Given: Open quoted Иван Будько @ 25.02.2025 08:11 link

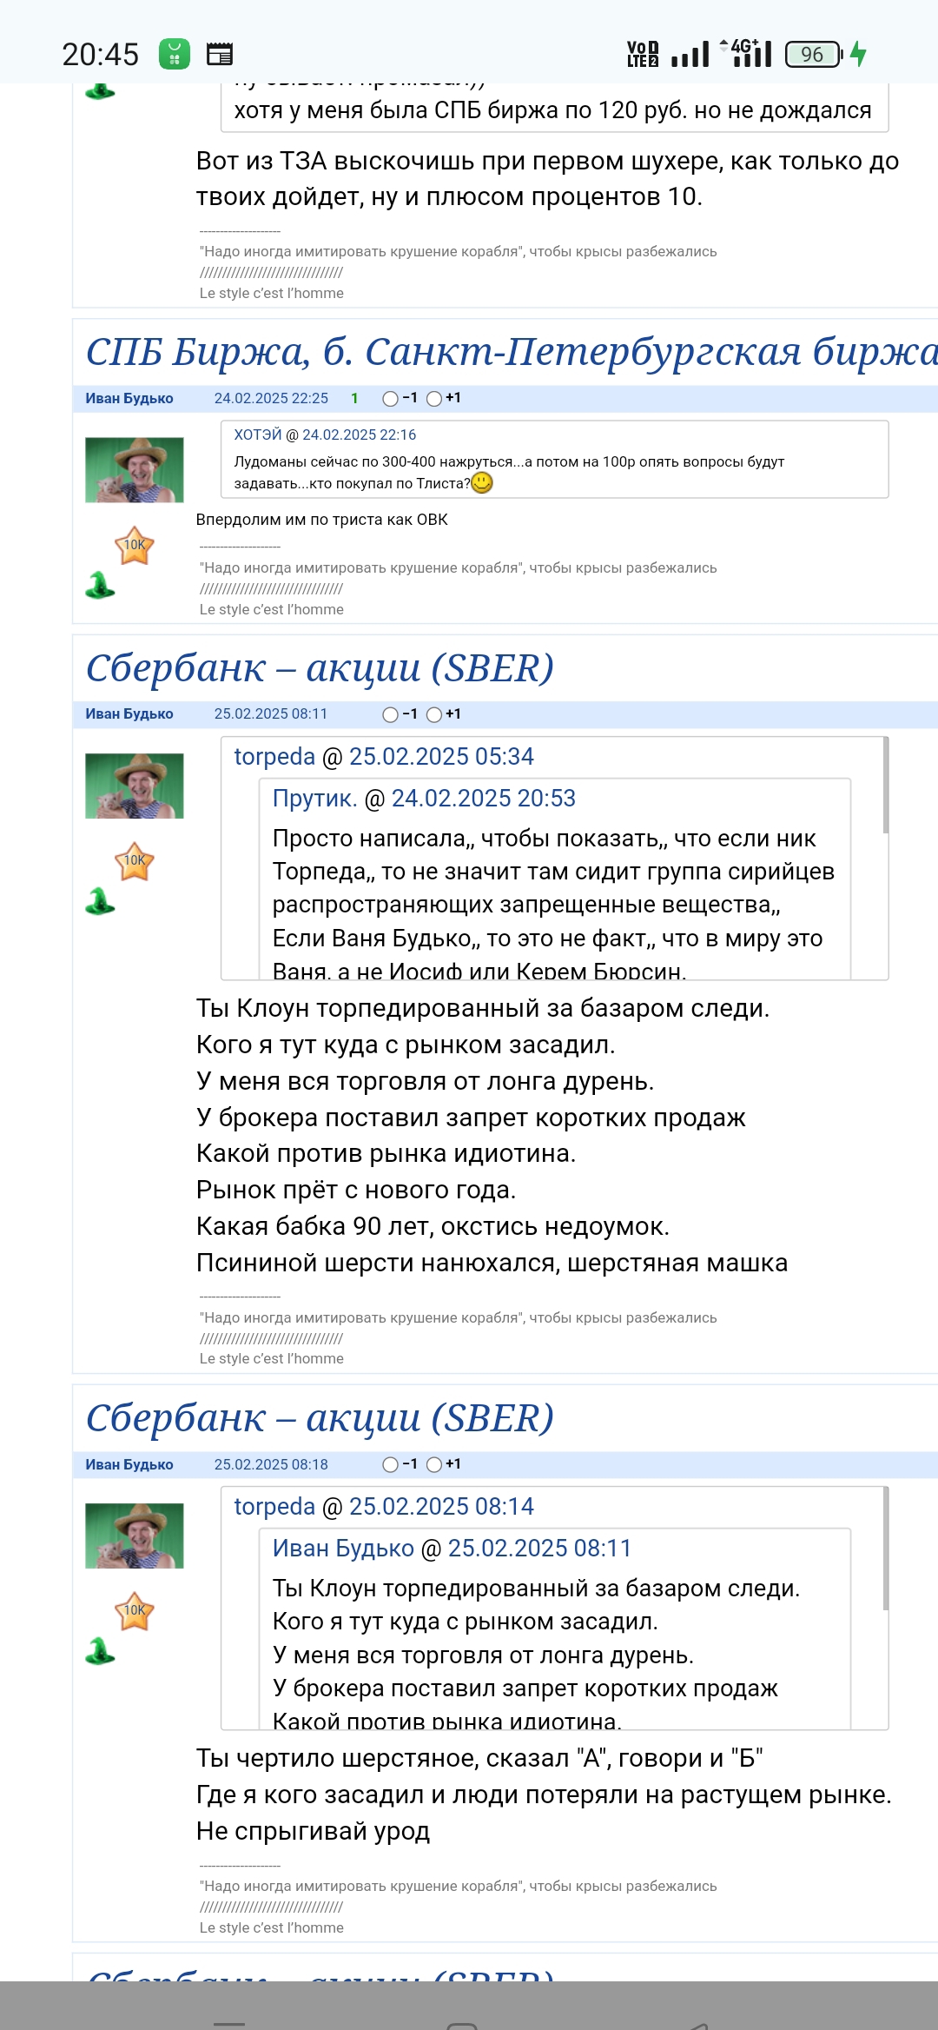Looking at the screenshot, I should click(452, 1548).
